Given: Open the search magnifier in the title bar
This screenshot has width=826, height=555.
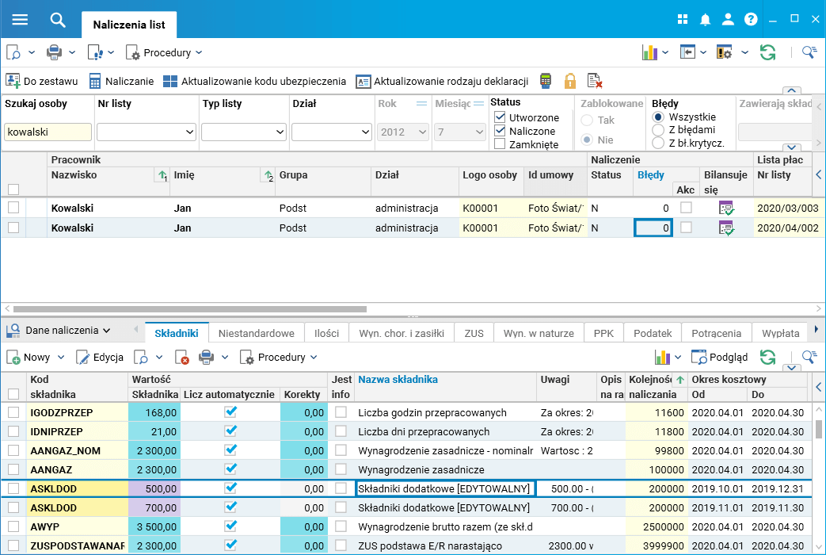Looking at the screenshot, I should click(58, 20).
